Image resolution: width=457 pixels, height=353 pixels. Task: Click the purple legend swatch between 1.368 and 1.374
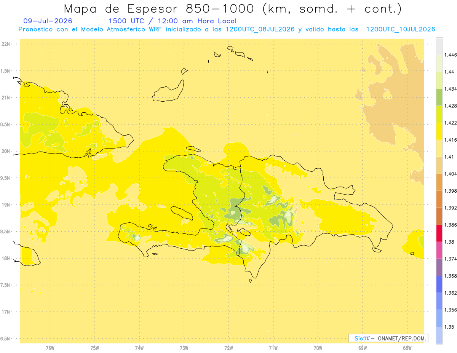[439, 267]
